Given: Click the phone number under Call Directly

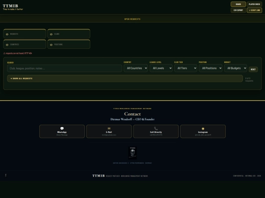Looking at the screenshot, I should 156,135.
